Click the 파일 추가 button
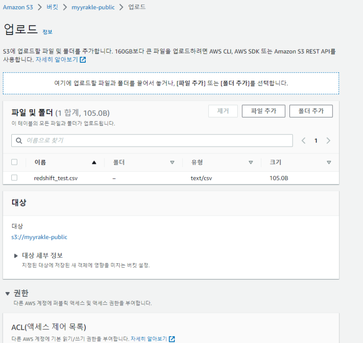This screenshot has width=363, height=343. pos(263,111)
